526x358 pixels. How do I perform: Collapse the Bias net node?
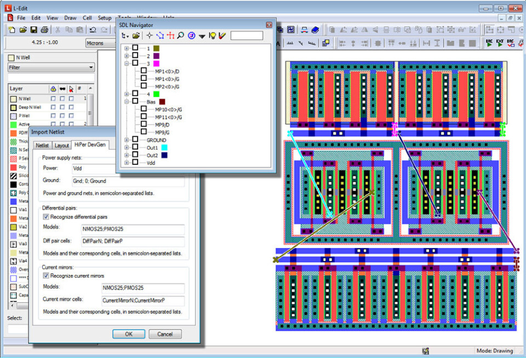[127, 102]
